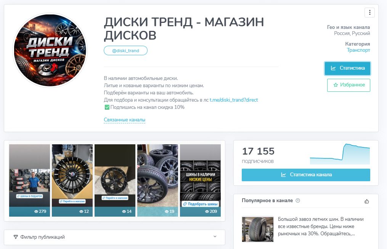
Task: Open the Статистика button in header
Action: [x=347, y=68]
